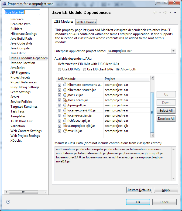Uncheck the hibernate-search.jar checkbox
Viewport: 182px width, 211px height.
pyautogui.click(x=59, y=90)
